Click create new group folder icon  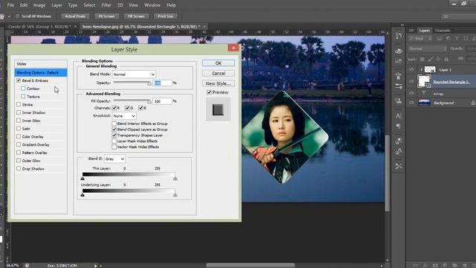454,265
